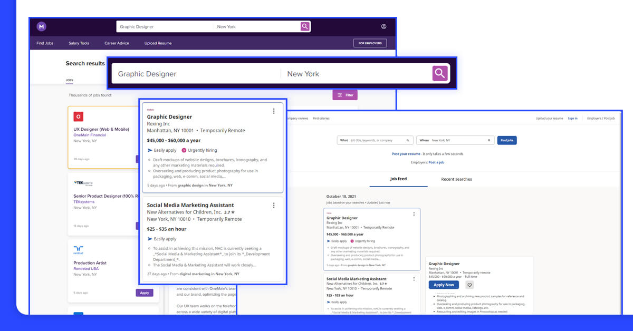Open three-dot menu on Indeed window Social Media card

[414, 279]
